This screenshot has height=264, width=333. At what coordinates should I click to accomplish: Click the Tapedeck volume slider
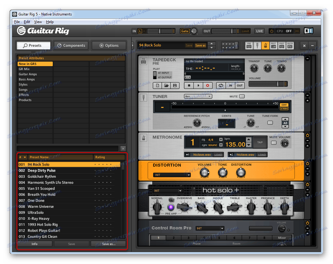[268, 84]
